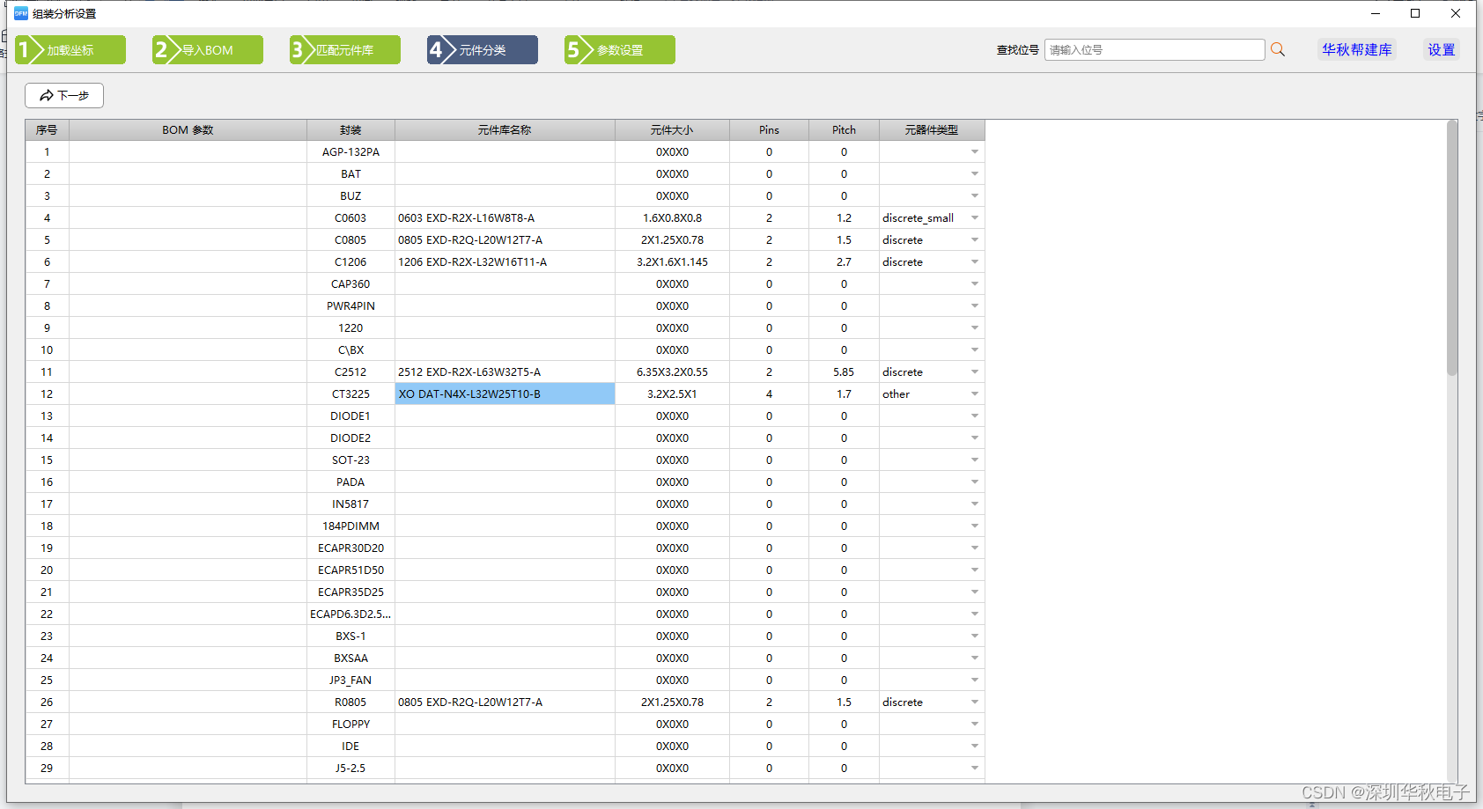
Task: Open 华秋帮建库 link
Action: pyautogui.click(x=1357, y=50)
